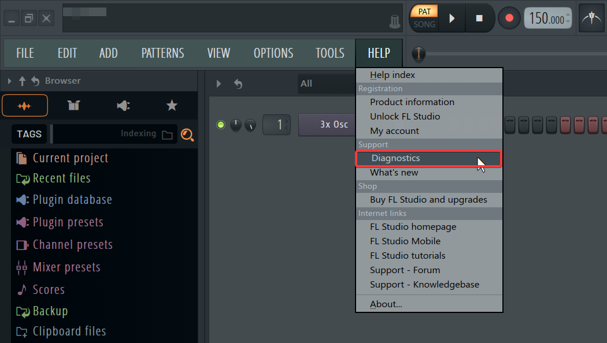Switch from PAT to SONG mode
The height and width of the screenshot is (343, 607).
[x=424, y=24]
